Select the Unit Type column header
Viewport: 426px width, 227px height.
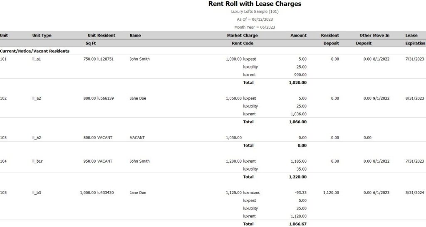[x=42, y=36]
